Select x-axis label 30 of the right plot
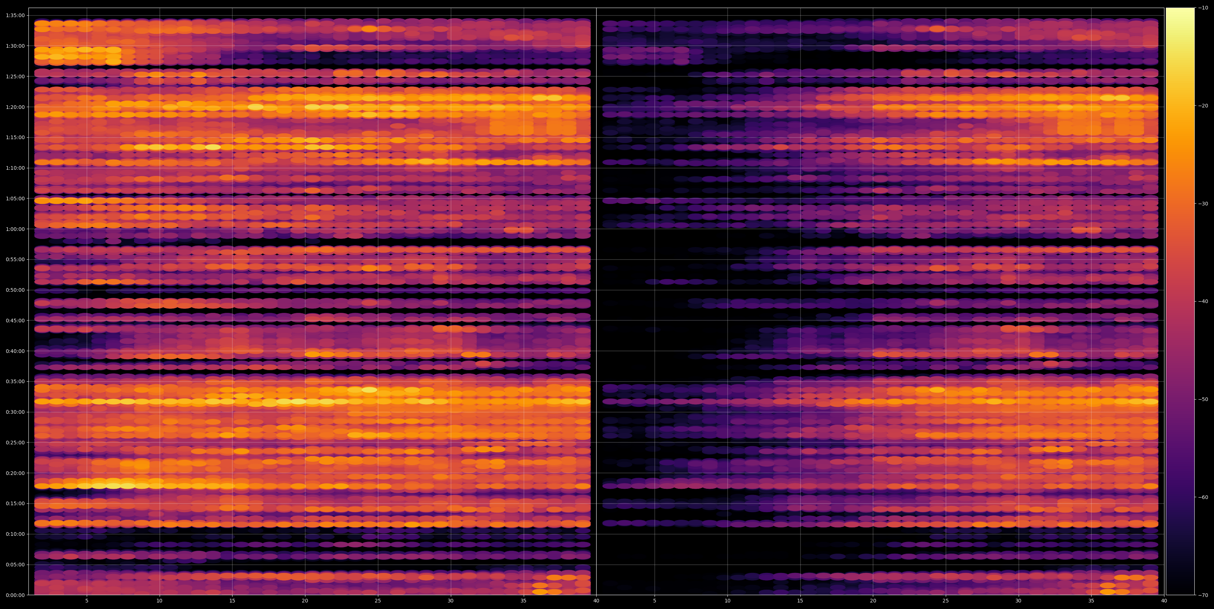 (x=1018, y=601)
